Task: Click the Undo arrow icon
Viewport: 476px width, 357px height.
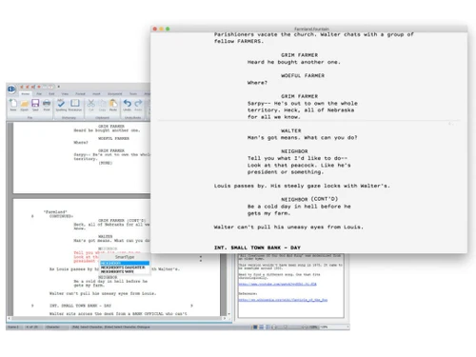Action: coord(128,105)
